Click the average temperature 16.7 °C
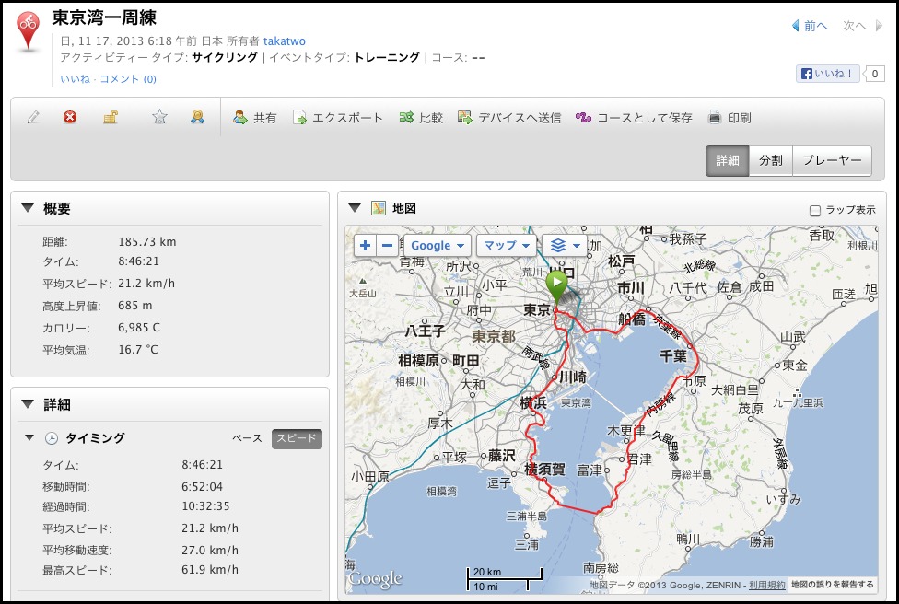The width and height of the screenshot is (899, 604). coord(138,350)
